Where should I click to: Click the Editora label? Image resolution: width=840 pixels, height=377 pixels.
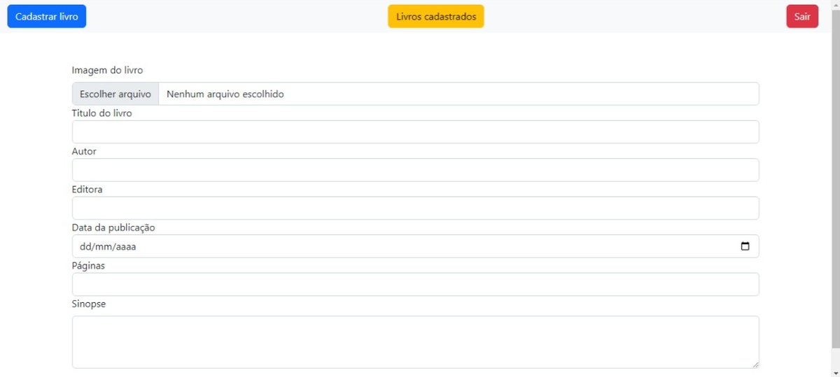point(87,190)
